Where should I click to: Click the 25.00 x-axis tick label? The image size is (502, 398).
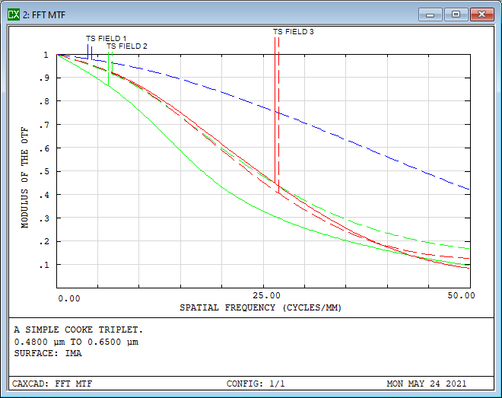(x=266, y=295)
